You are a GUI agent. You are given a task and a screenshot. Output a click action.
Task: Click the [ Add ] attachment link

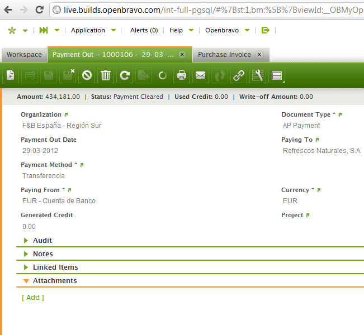pos(33,298)
